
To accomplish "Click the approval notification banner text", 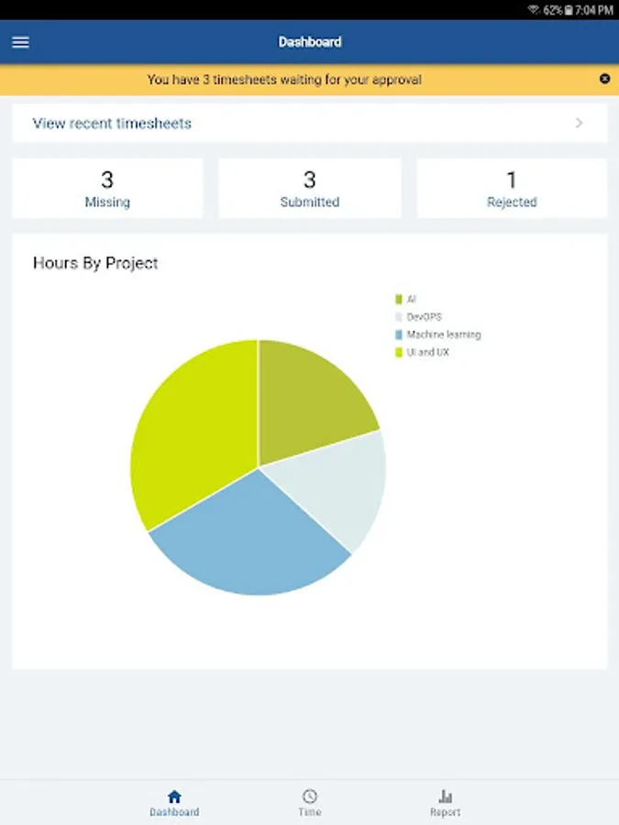I will (284, 80).
